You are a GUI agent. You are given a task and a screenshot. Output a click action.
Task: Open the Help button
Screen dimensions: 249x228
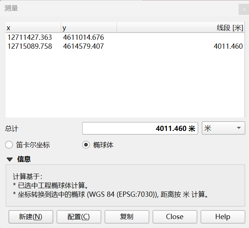point(223,216)
